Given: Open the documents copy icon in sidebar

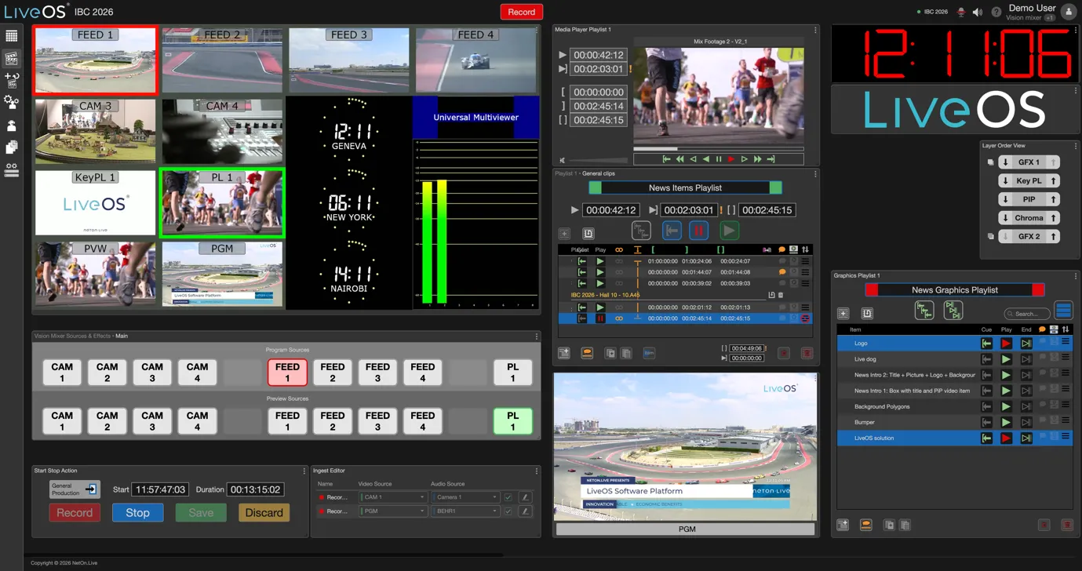Looking at the screenshot, I should pos(11,147).
